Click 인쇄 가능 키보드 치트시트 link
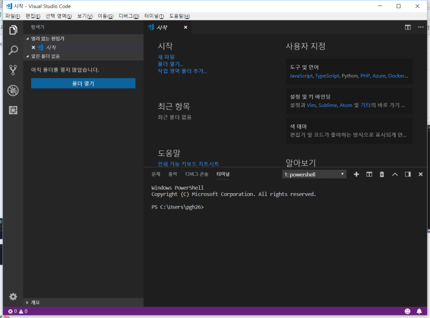This screenshot has width=430, height=318. click(x=188, y=164)
